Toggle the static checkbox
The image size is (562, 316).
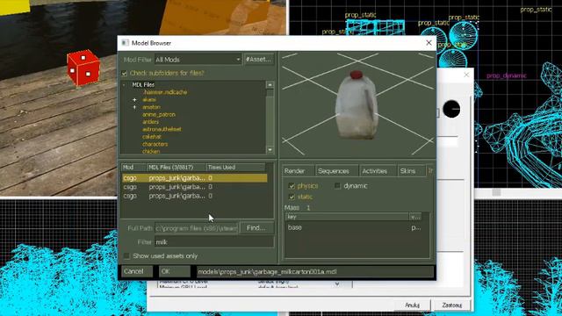tap(292, 197)
